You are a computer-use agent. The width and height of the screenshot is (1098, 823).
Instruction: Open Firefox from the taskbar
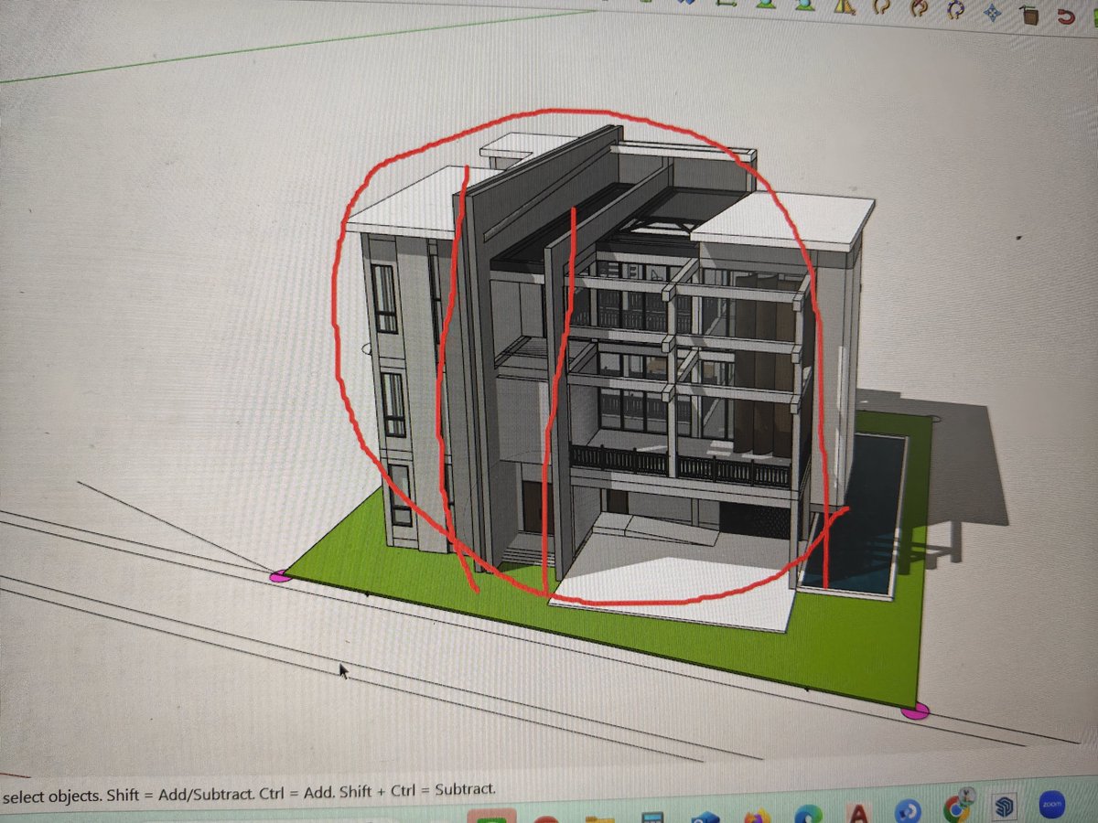point(758,815)
